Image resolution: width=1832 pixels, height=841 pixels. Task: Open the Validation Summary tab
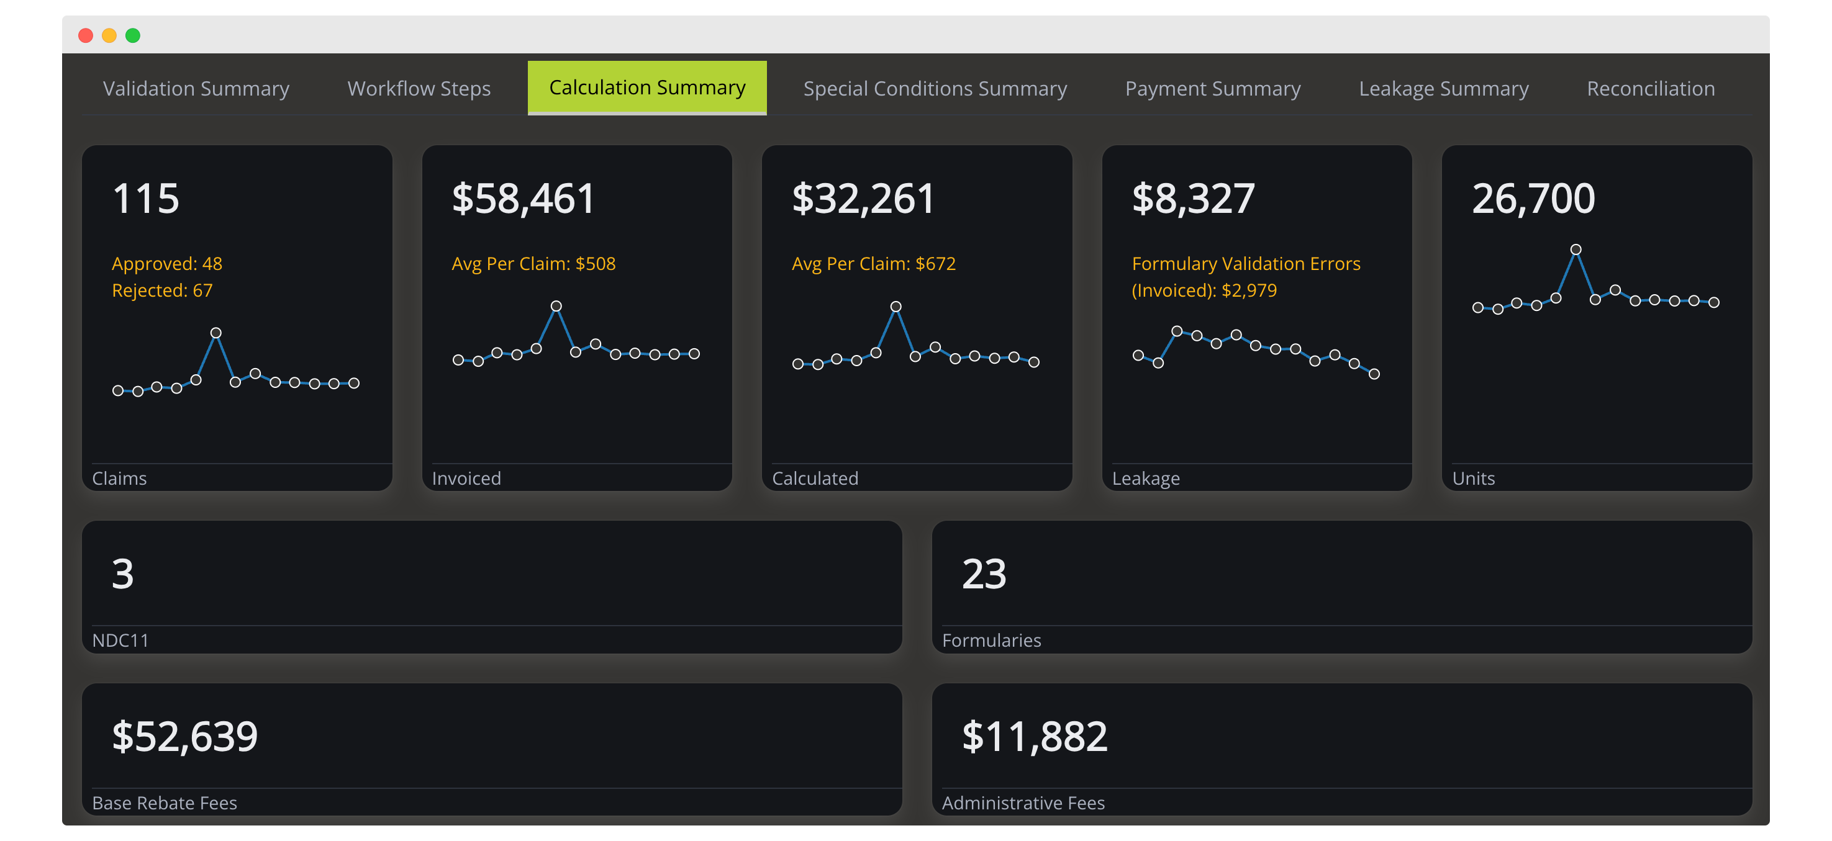(x=196, y=88)
